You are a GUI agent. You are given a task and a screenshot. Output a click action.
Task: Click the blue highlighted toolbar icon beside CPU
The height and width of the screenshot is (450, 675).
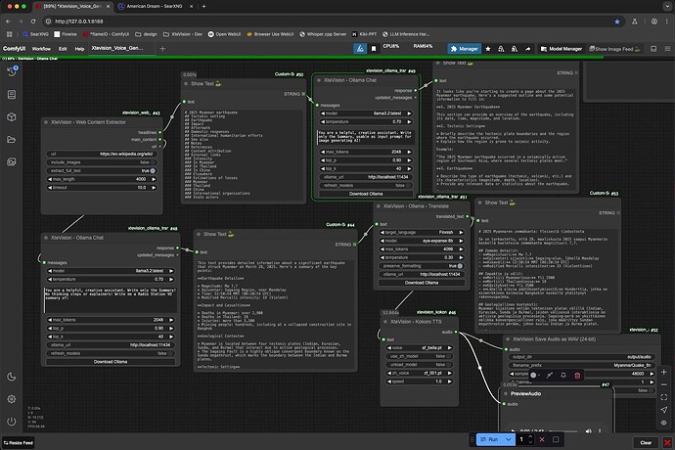click(360, 49)
